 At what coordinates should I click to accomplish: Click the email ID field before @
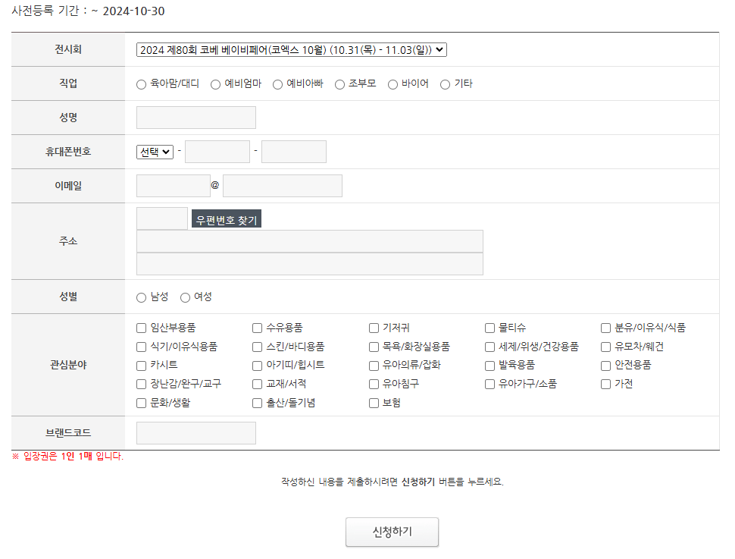coord(174,186)
